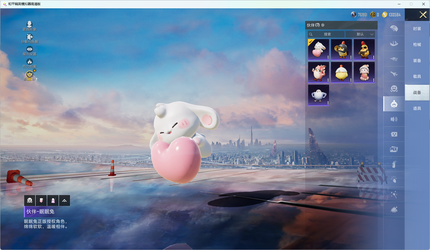
Task: Select the clapping hand category icon
Action: tap(394, 179)
